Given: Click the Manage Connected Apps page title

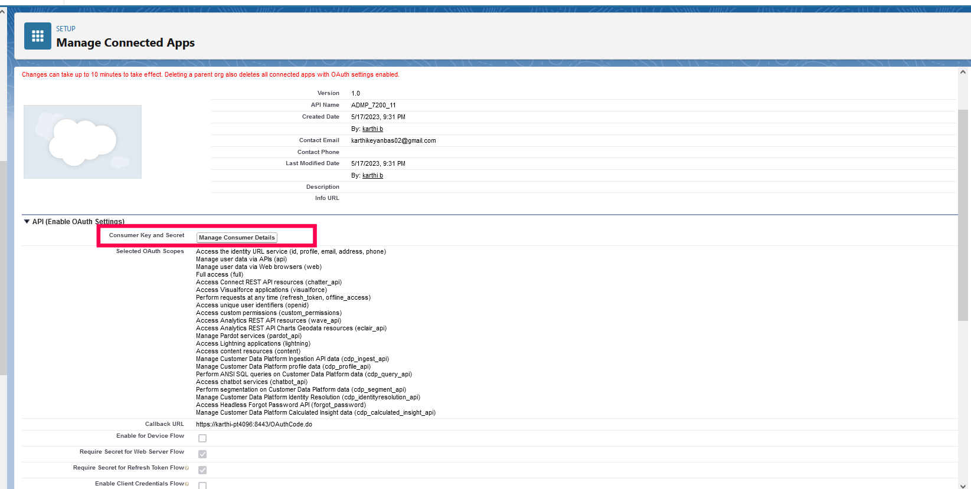Looking at the screenshot, I should [x=125, y=43].
